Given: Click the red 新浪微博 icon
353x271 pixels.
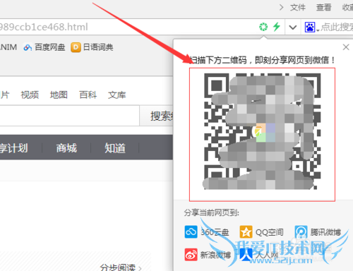Looking at the screenshot, I should (x=191, y=255).
